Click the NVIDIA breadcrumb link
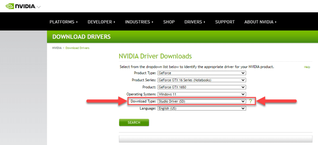 (57, 48)
